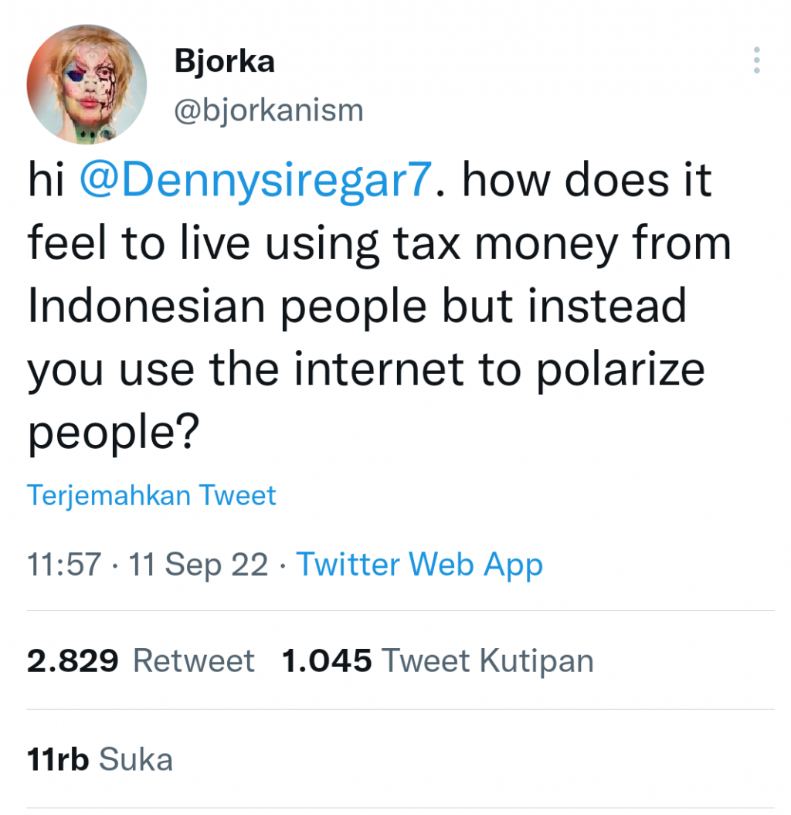
Task: Click the 1.045 quote count
Action: (x=327, y=661)
